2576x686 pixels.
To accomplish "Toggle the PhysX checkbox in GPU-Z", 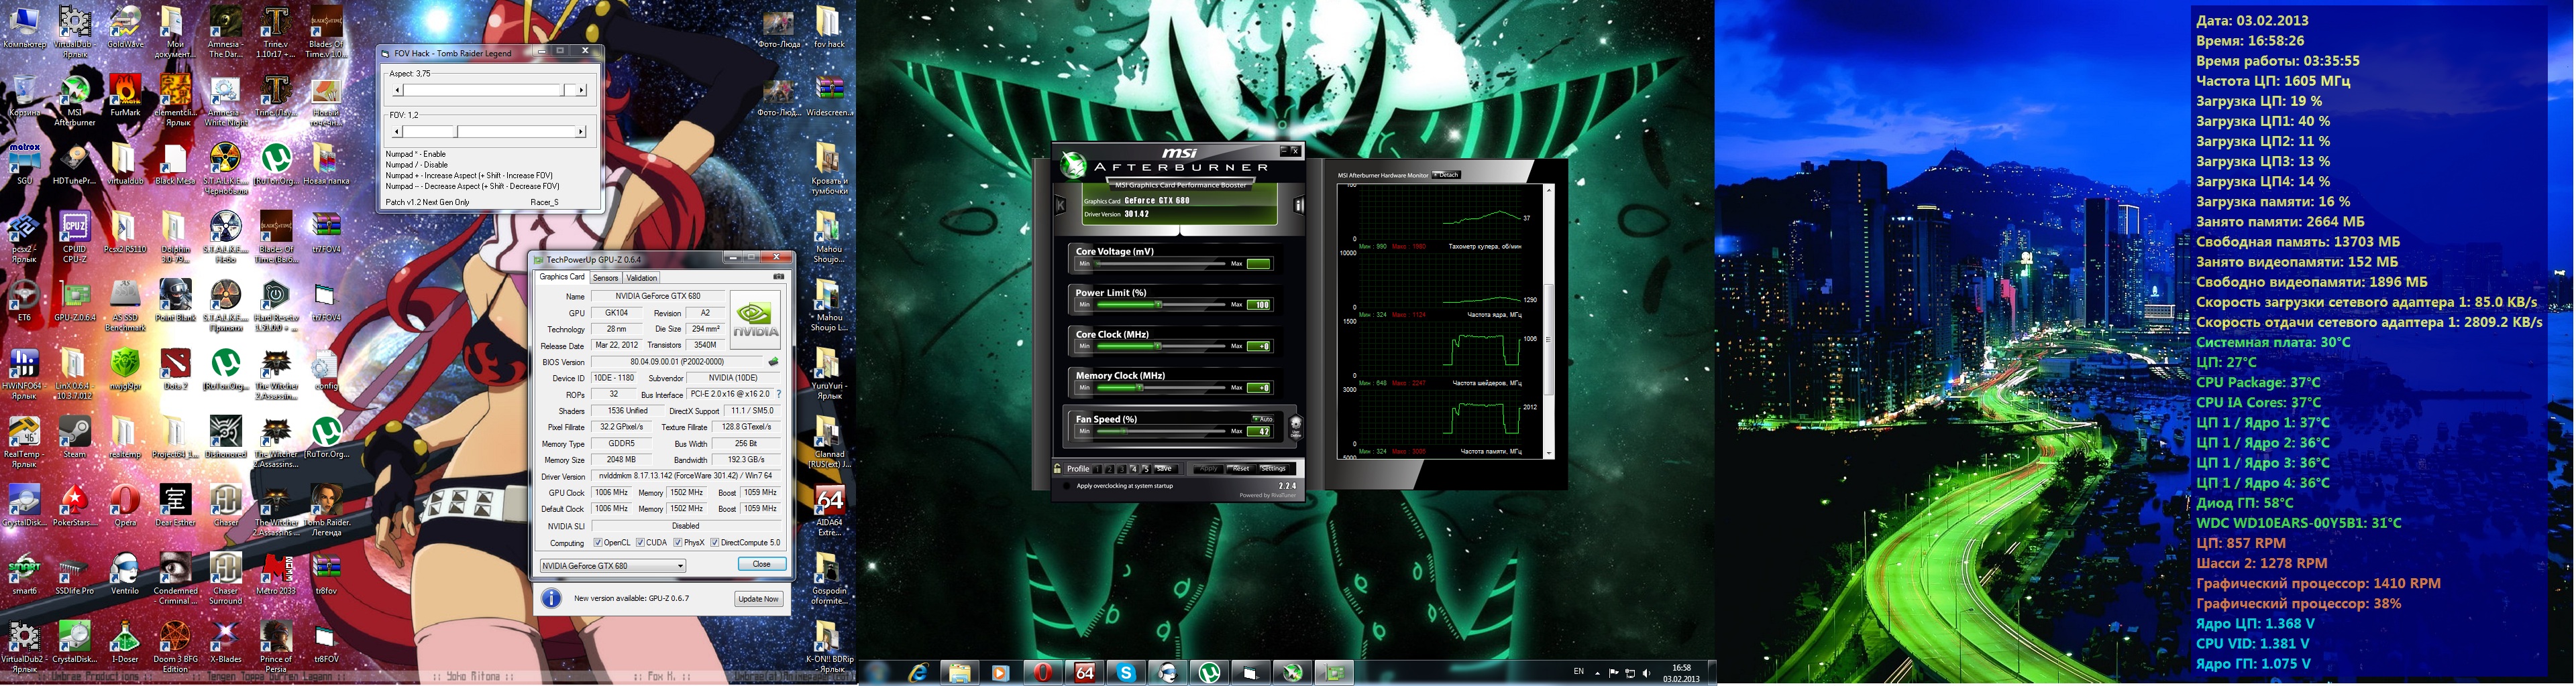I will (x=678, y=543).
